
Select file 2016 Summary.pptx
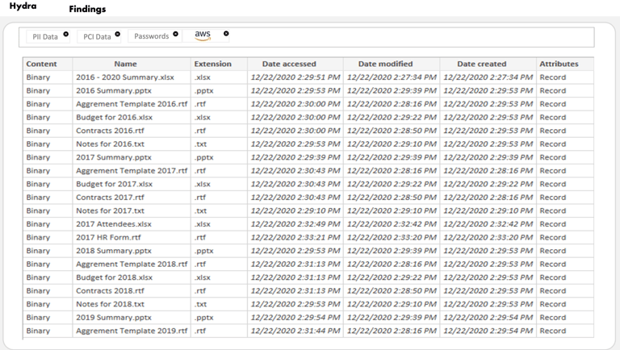(x=114, y=91)
